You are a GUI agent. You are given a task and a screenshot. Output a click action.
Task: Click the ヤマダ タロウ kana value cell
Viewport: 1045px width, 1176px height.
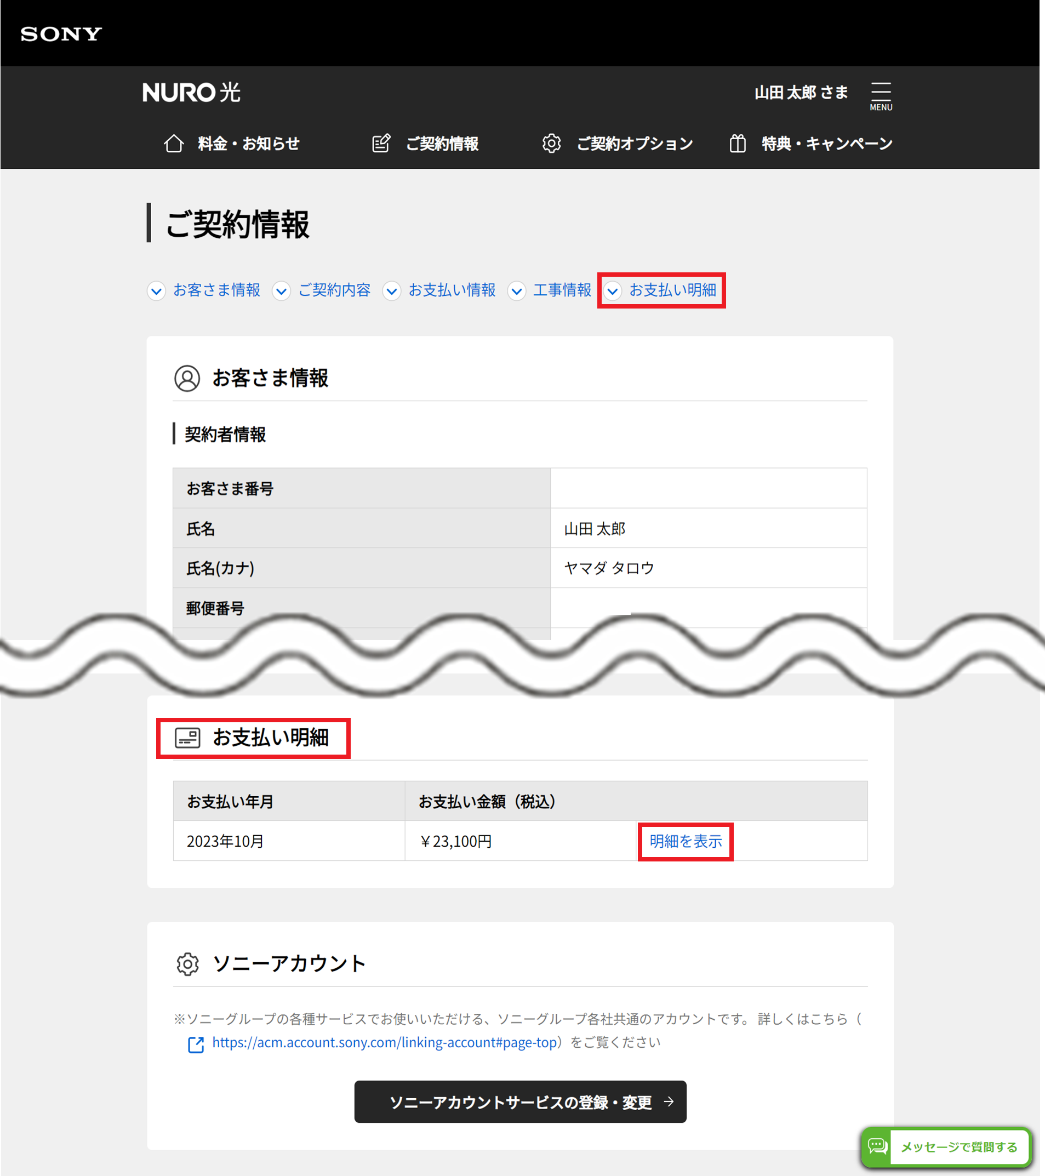pyautogui.click(x=709, y=568)
